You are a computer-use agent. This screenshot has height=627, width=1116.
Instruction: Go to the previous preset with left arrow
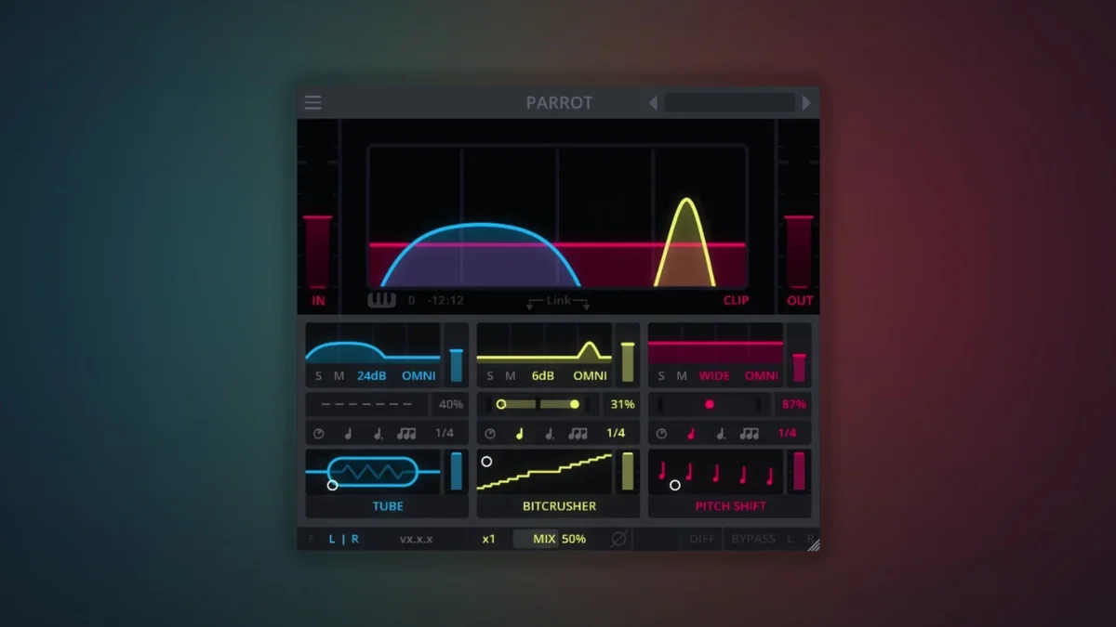653,102
